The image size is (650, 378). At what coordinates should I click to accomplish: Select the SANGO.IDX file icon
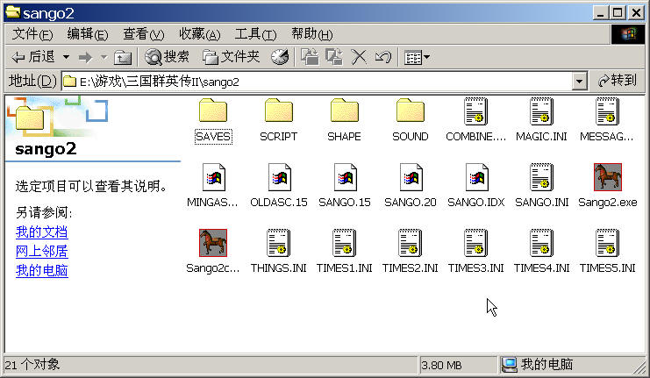point(476,177)
